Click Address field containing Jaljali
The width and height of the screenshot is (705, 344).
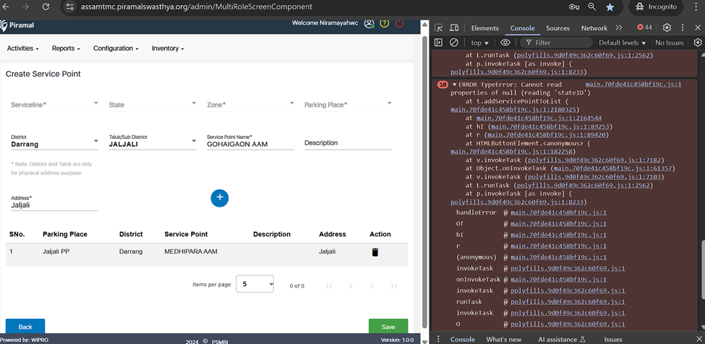[x=54, y=203]
